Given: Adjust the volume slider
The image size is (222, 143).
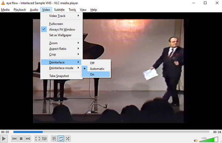Looking at the screenshot, I should 208,140.
